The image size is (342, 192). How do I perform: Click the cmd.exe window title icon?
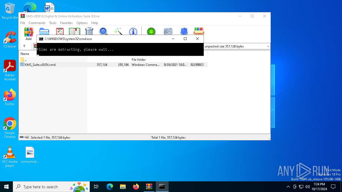(41, 39)
